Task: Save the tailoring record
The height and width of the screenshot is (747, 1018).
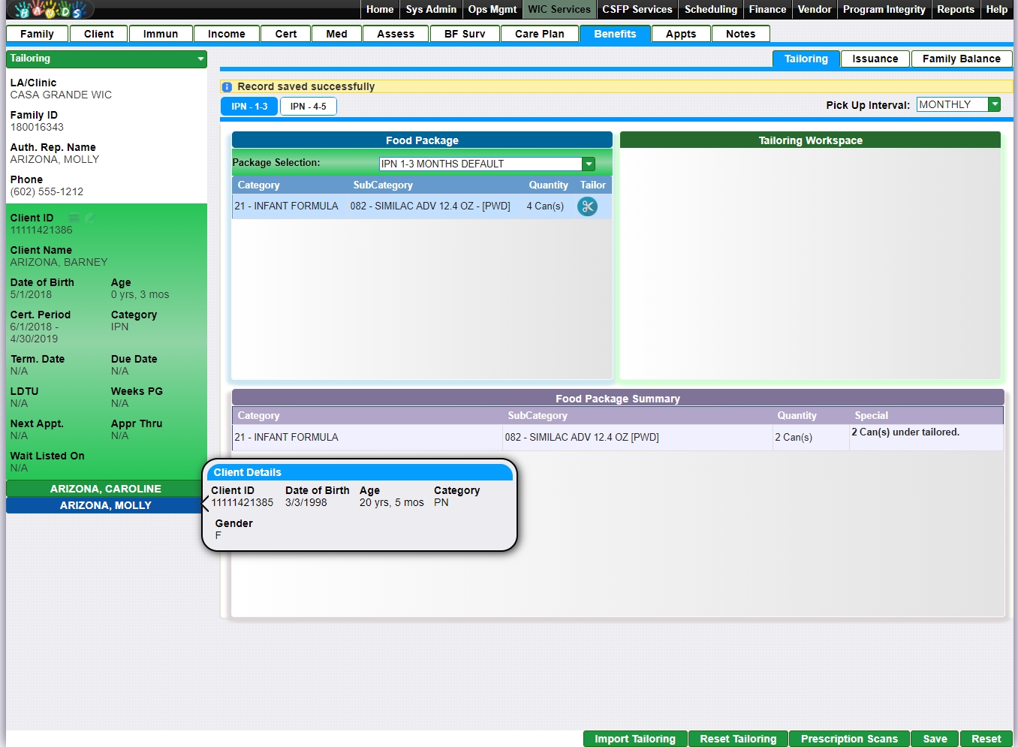Action: point(935,739)
